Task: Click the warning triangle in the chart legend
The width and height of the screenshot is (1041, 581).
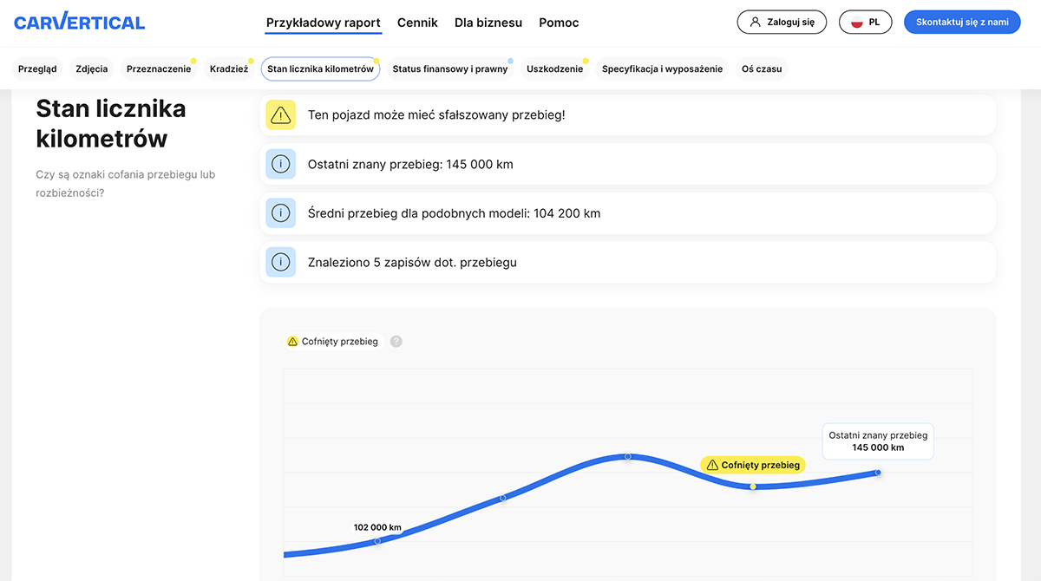Action: click(x=293, y=342)
